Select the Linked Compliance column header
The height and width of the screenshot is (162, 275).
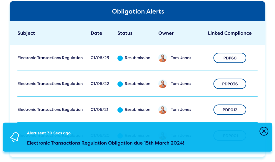click(x=230, y=33)
